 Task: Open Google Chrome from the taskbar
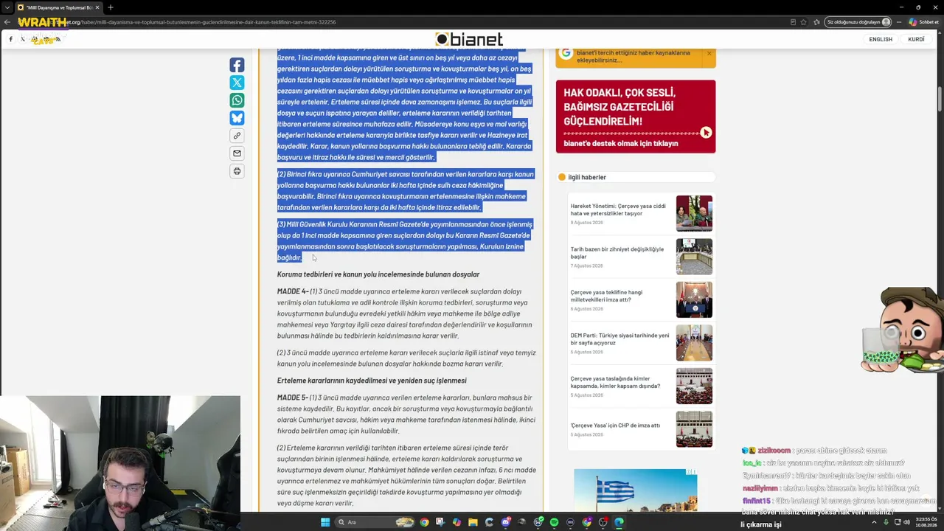424,522
